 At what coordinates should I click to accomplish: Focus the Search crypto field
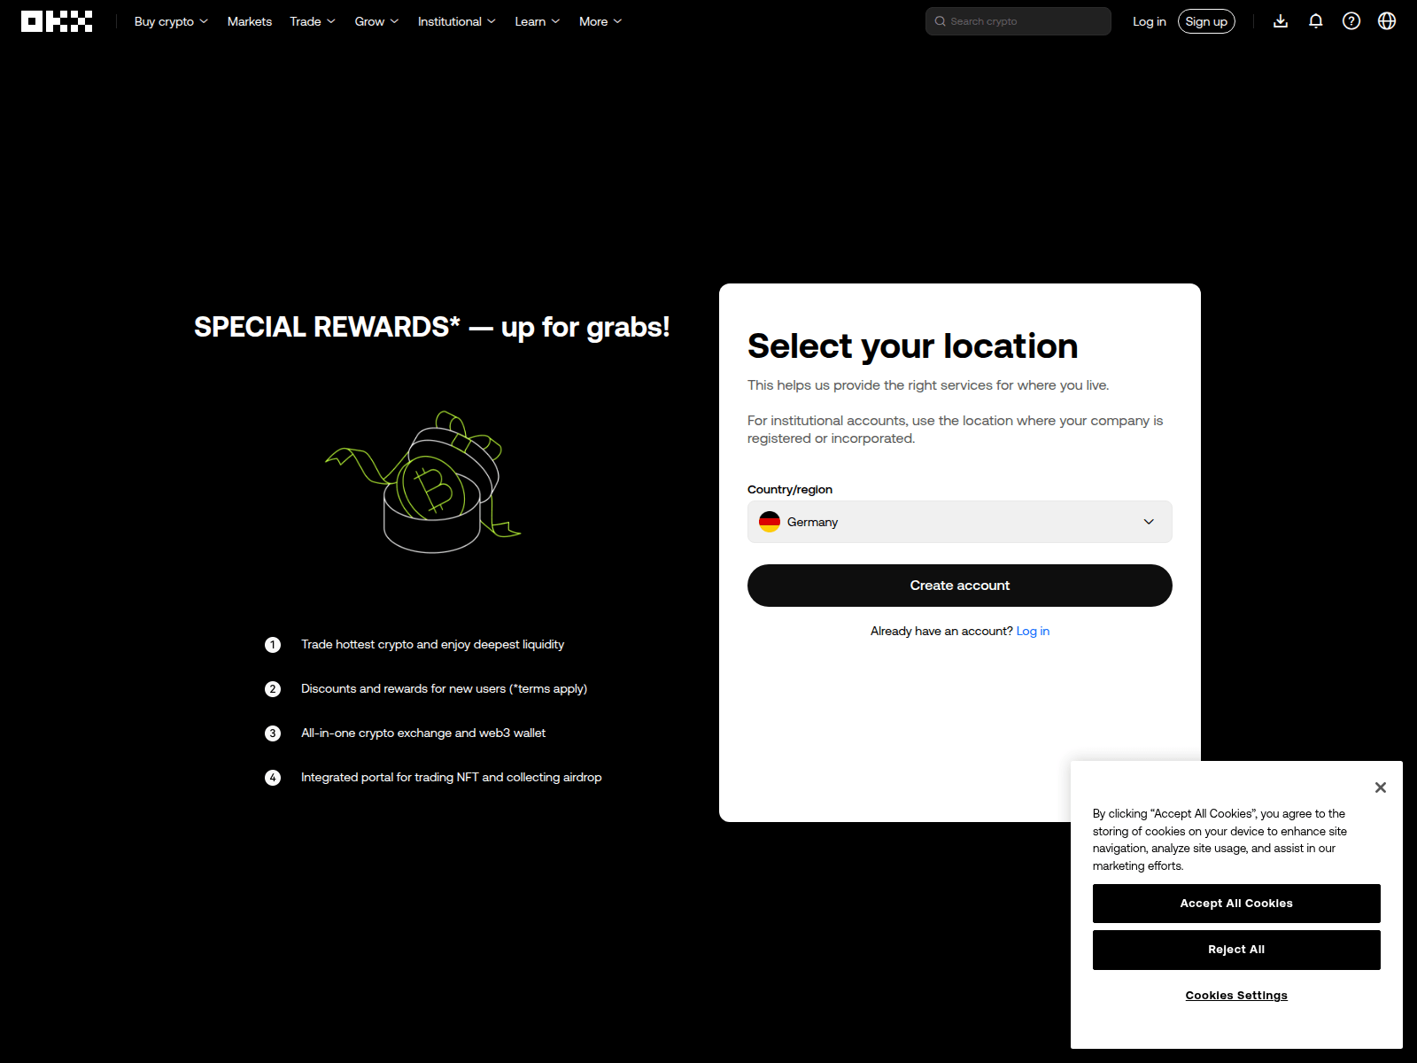tap(1018, 21)
